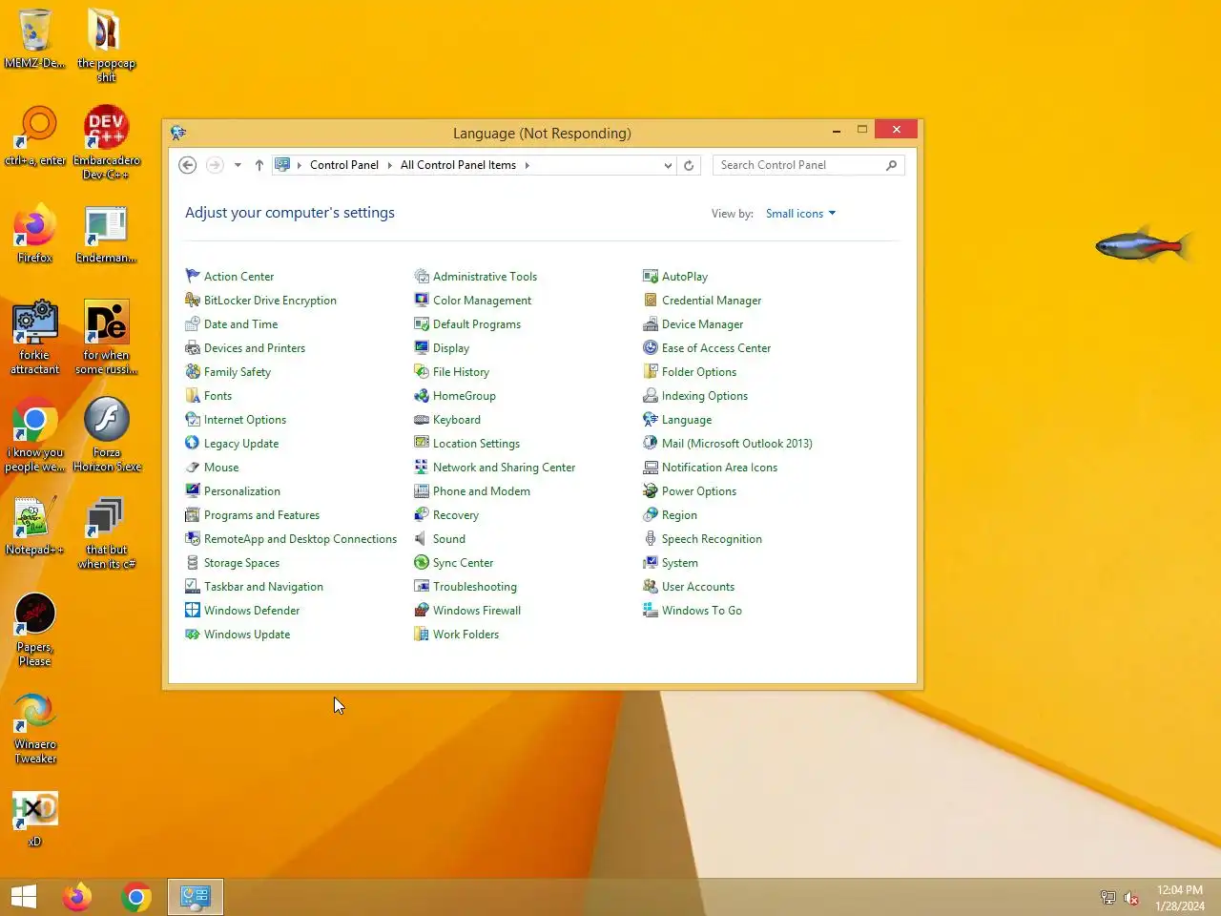Go back with the Back arrow

[188, 165]
